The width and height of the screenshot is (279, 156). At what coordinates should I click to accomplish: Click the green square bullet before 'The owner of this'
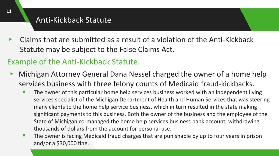(x=24, y=92)
